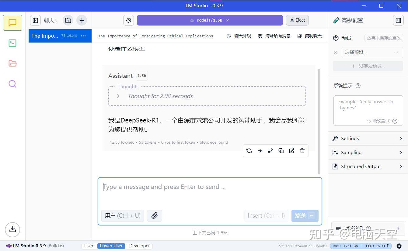
Task: Open help icon next to 系统提示
Action: tap(358, 86)
